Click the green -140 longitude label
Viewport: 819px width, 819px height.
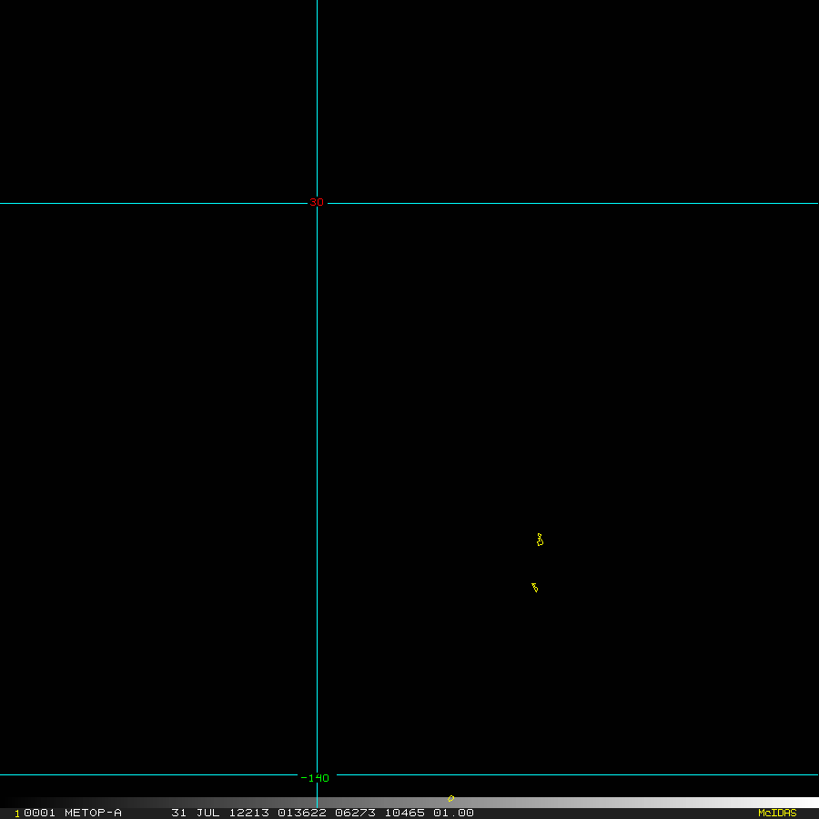[x=315, y=778]
